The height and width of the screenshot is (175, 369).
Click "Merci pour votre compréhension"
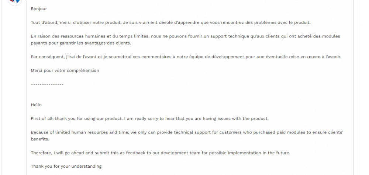(x=65, y=70)
